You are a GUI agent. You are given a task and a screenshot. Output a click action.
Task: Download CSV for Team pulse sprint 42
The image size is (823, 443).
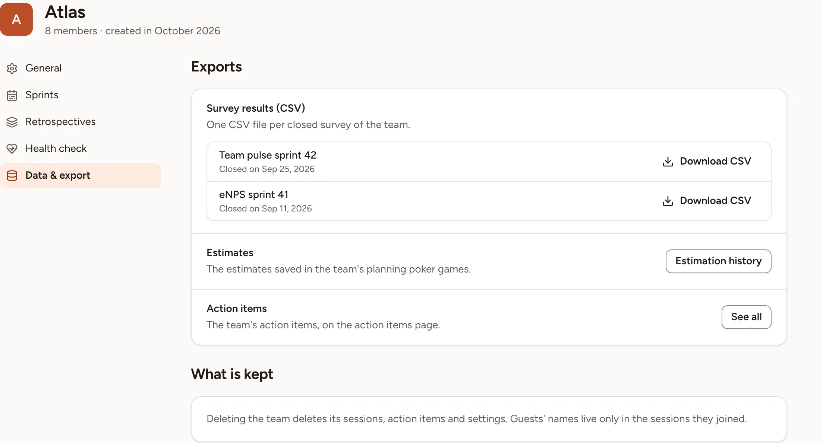click(707, 161)
